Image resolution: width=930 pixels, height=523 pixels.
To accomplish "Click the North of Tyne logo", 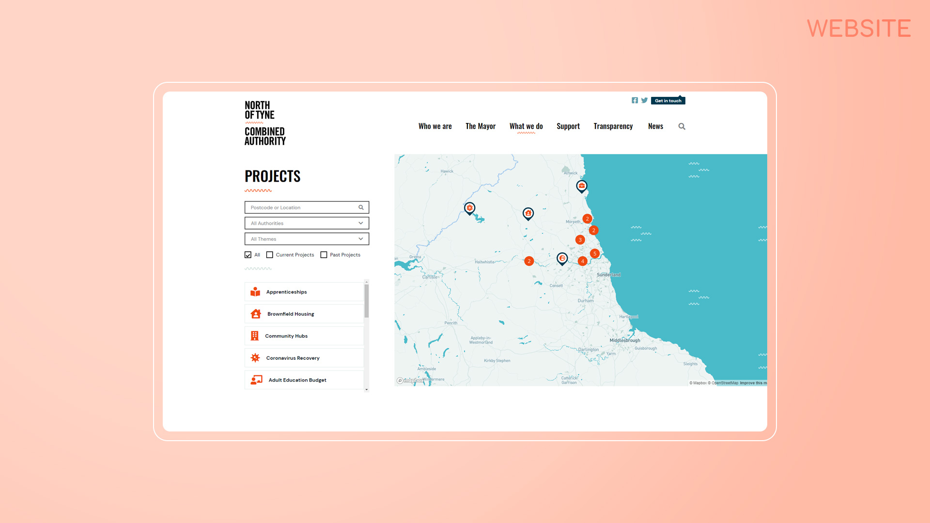I will point(265,123).
